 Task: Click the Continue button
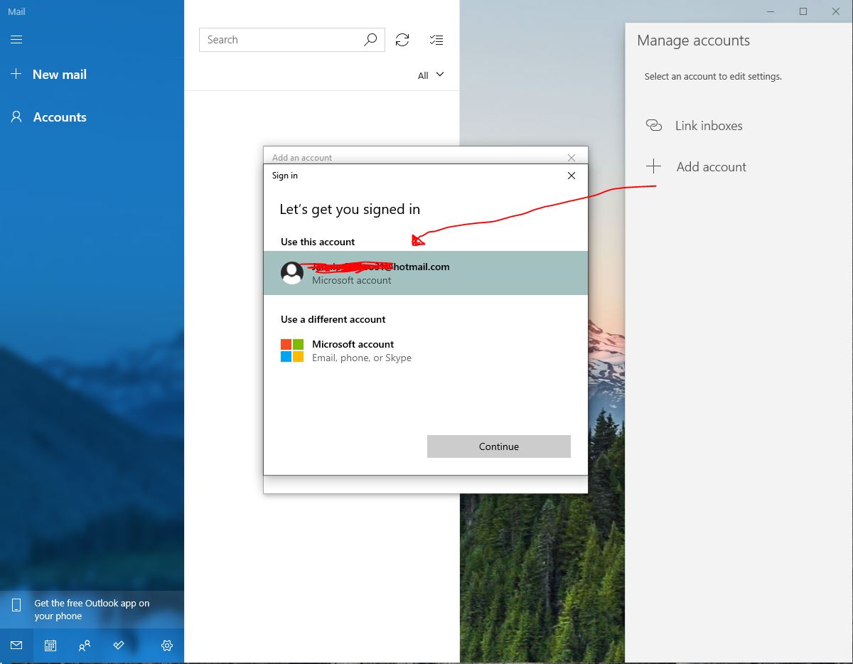499,446
